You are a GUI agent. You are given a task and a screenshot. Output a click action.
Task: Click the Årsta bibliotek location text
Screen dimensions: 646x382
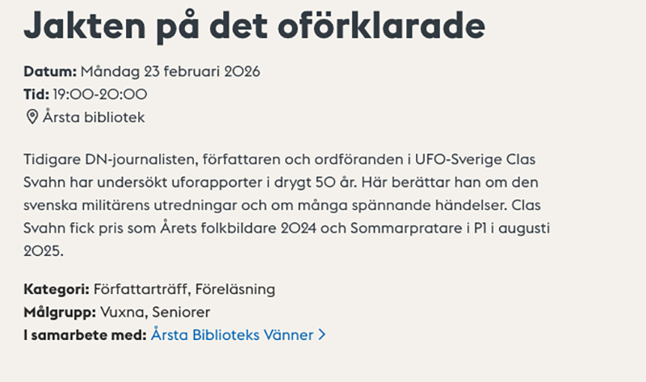pos(94,117)
